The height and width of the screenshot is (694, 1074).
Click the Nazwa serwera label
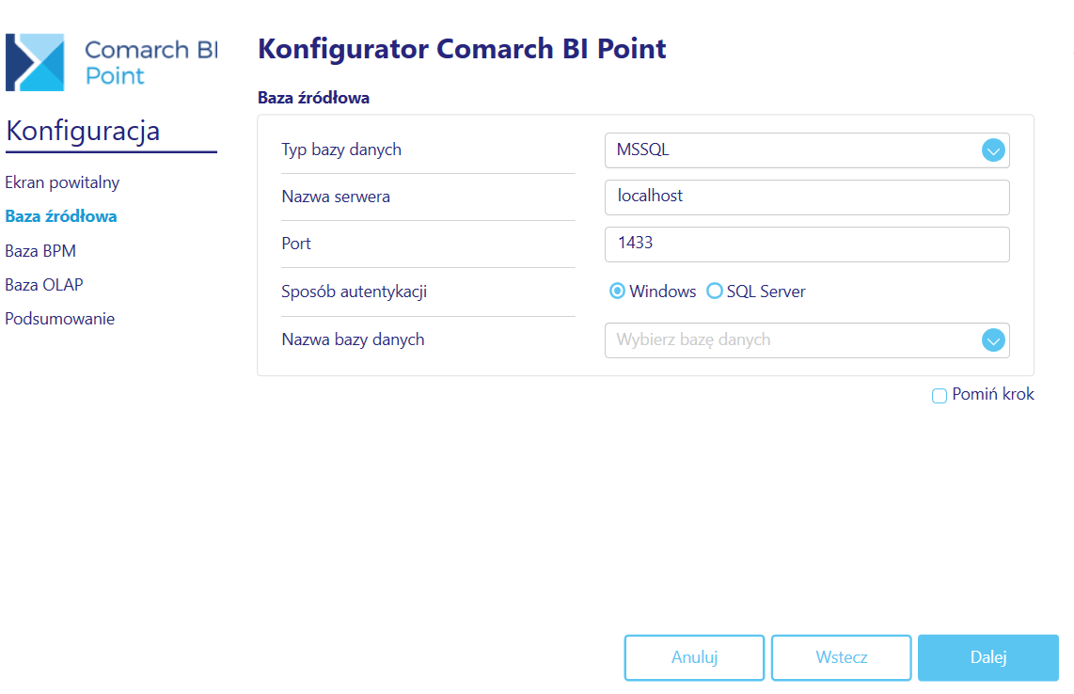[336, 197]
